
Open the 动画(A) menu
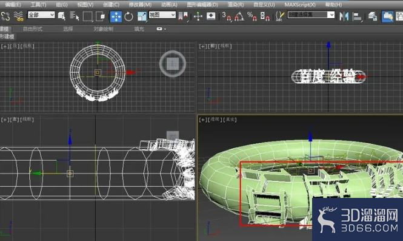(x=169, y=5)
